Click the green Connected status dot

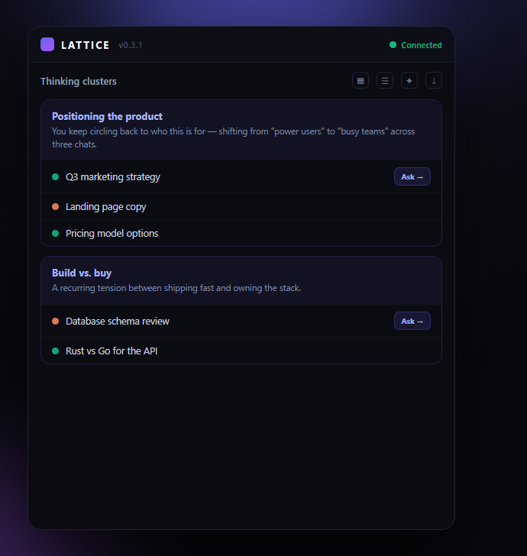point(393,44)
